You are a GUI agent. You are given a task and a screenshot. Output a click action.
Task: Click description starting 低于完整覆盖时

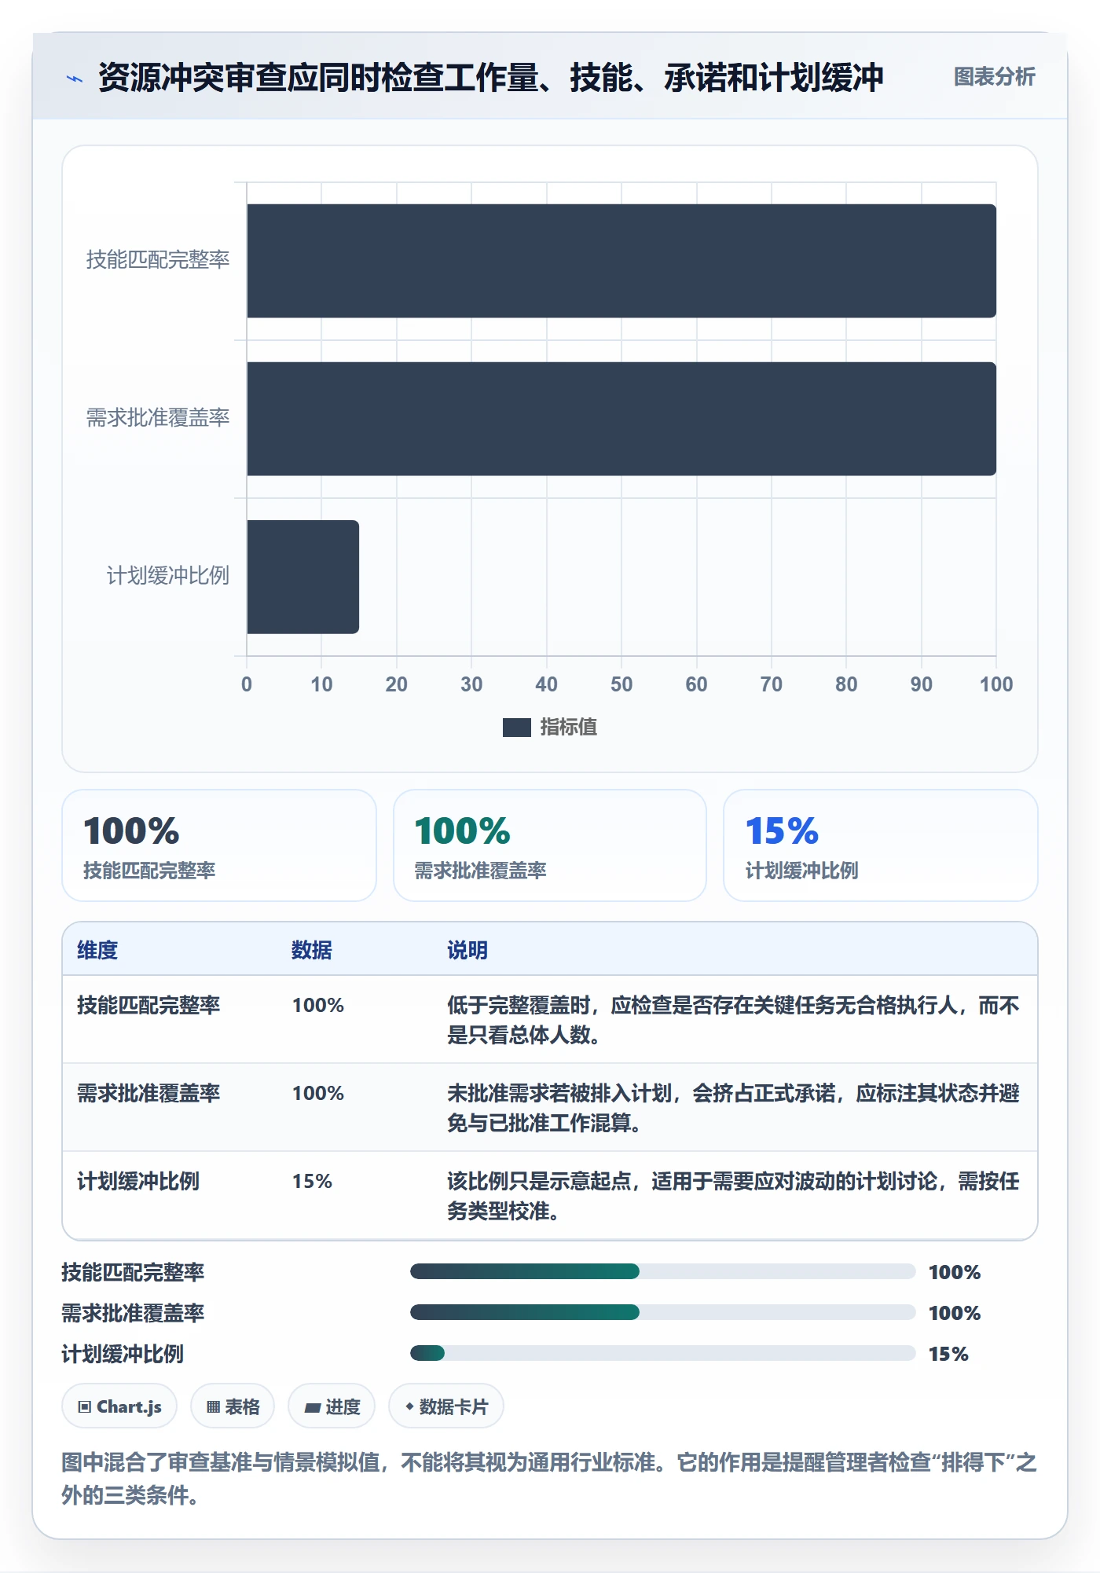coord(733,1020)
